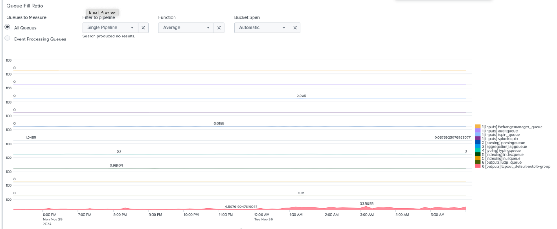
Task: Click the typingqueue teal legend swatch
Action: (478, 151)
